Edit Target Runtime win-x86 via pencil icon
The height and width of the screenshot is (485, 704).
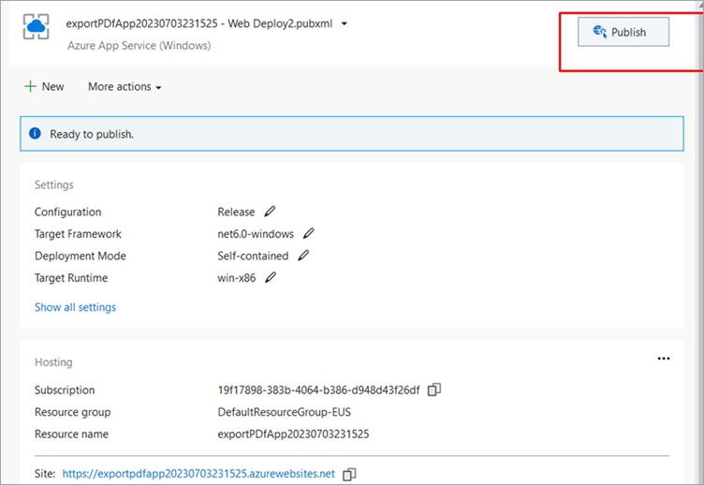tap(271, 278)
